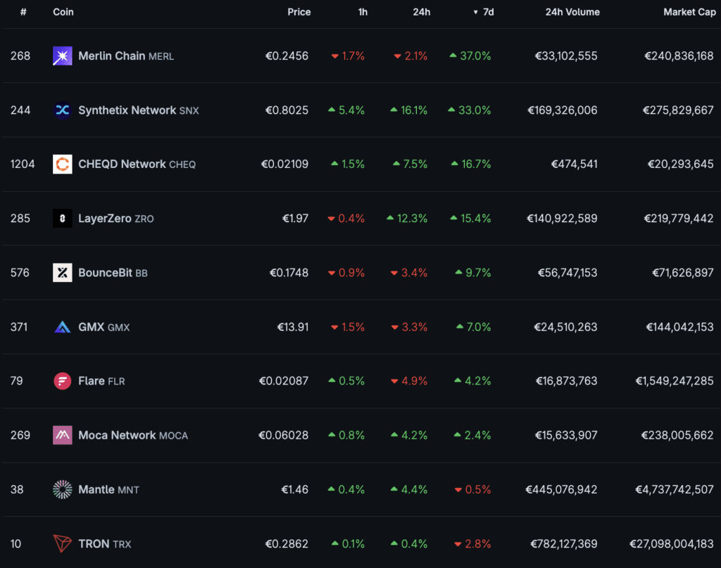The width and height of the screenshot is (721, 568).
Task: Click rank number 79 for Flare
Action: (17, 381)
